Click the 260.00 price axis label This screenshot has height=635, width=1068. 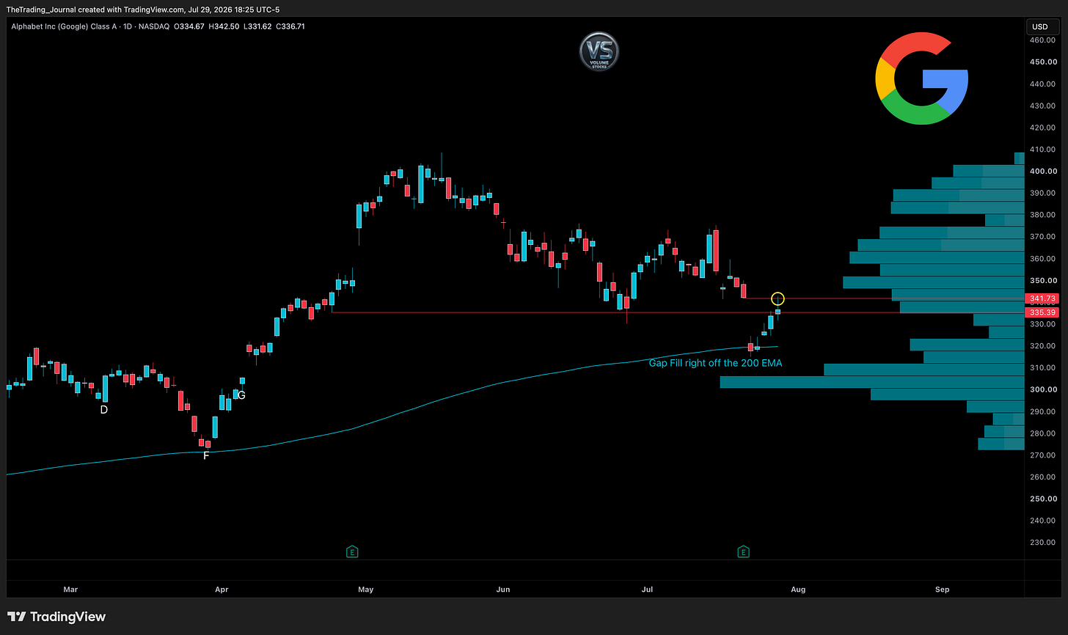coord(1042,477)
